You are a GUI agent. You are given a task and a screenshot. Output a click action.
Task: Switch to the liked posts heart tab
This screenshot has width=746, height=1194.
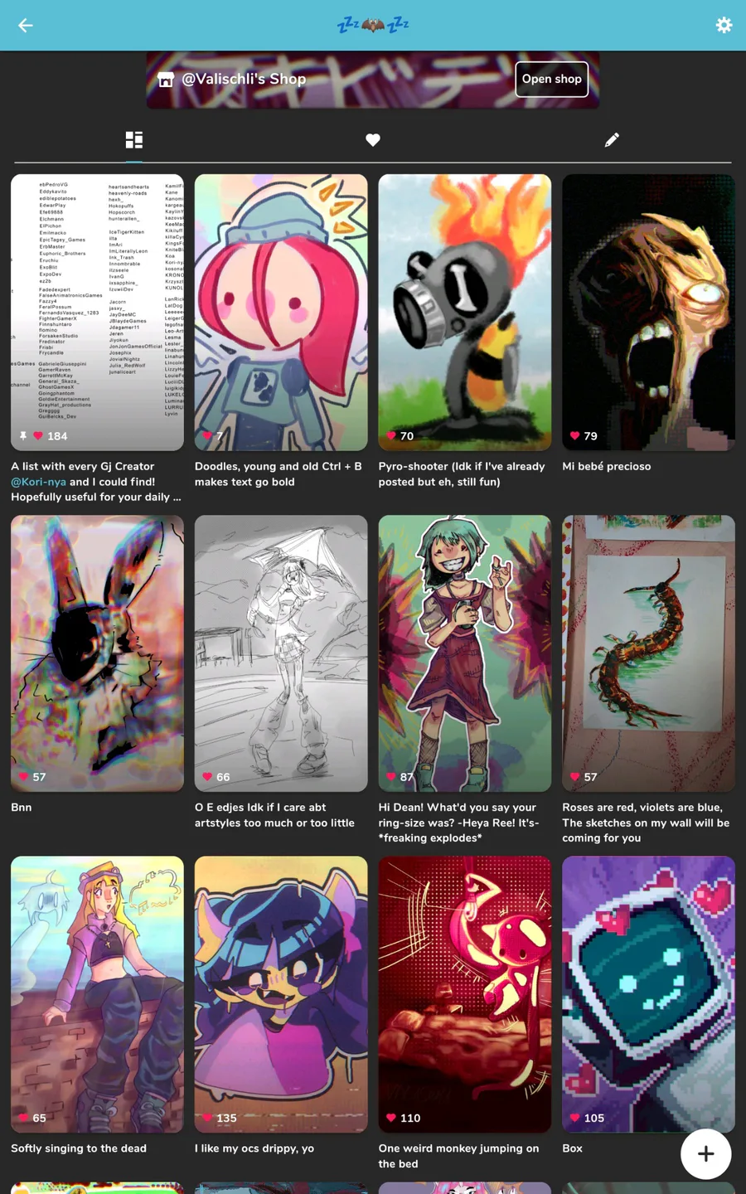373,140
